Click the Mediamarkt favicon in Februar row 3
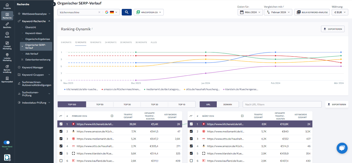 pos(73,139)
